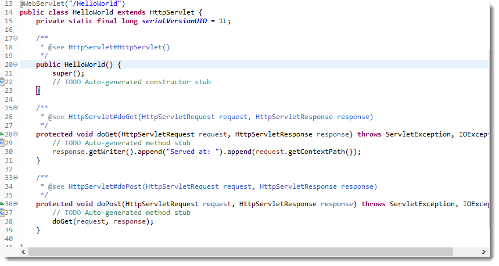Collapse the HelloWorld constructor fold at line 20

pyautogui.click(x=15, y=64)
